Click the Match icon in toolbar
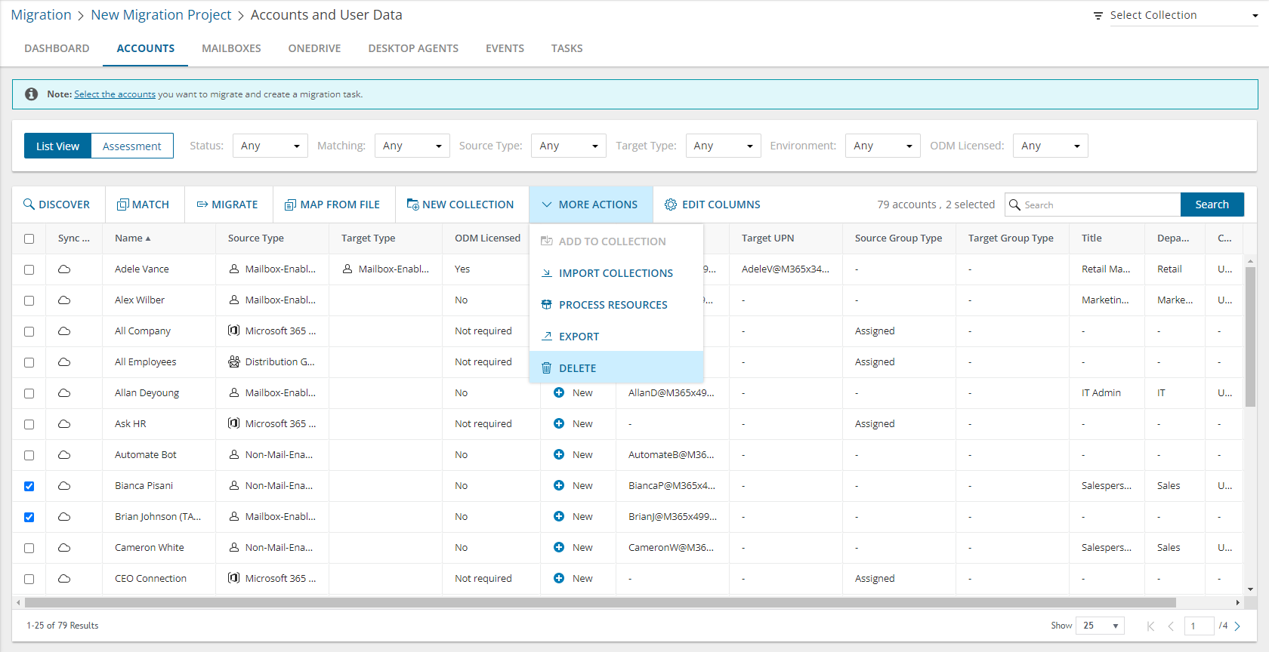 122,205
